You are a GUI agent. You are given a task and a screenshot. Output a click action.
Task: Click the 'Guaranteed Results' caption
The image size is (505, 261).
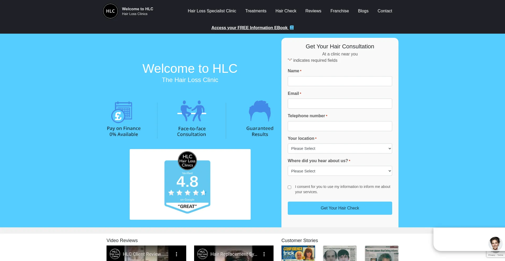[260, 131]
